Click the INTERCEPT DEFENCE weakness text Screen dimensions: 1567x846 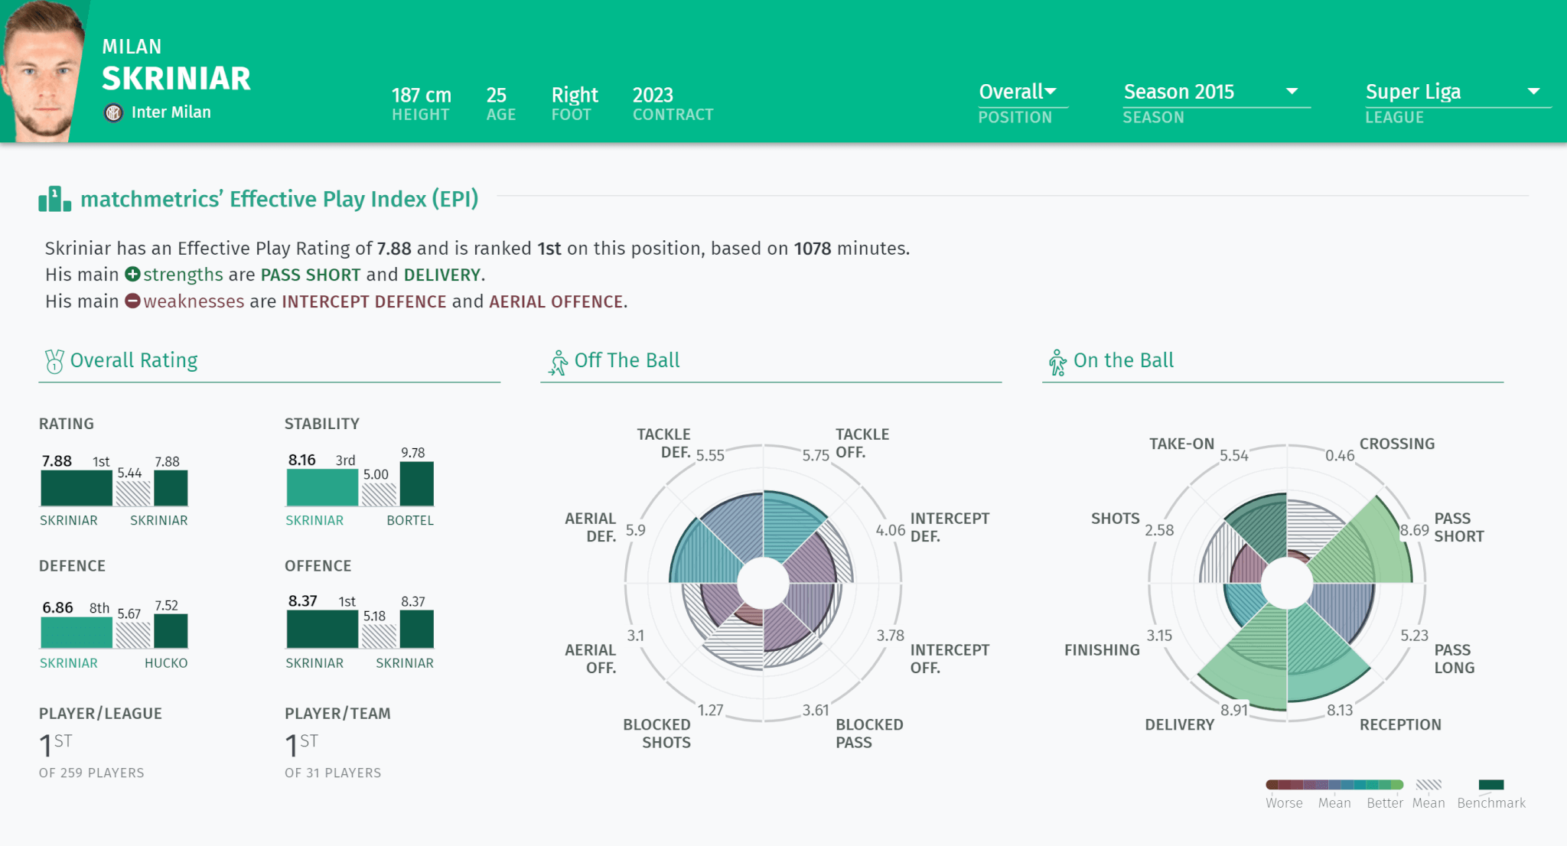pos(363,301)
